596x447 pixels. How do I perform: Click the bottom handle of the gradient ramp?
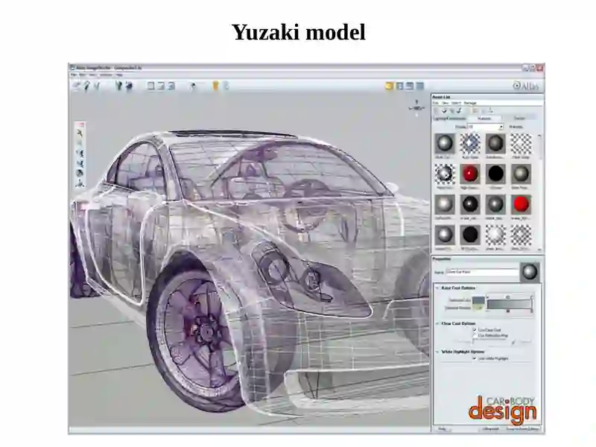pos(508,311)
